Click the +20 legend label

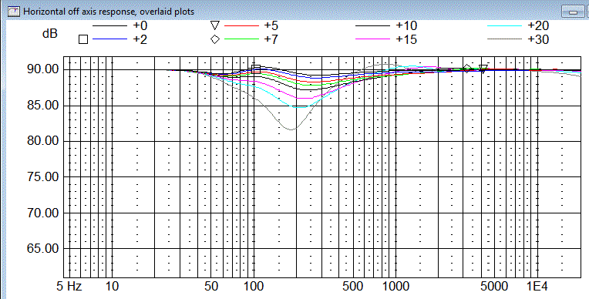[538, 25]
